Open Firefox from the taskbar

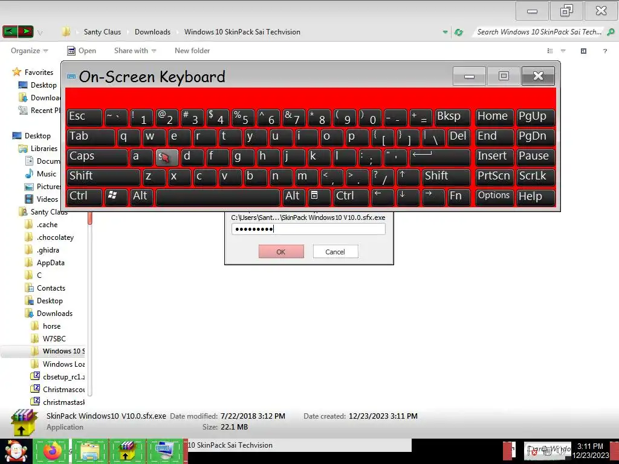[x=52, y=451]
